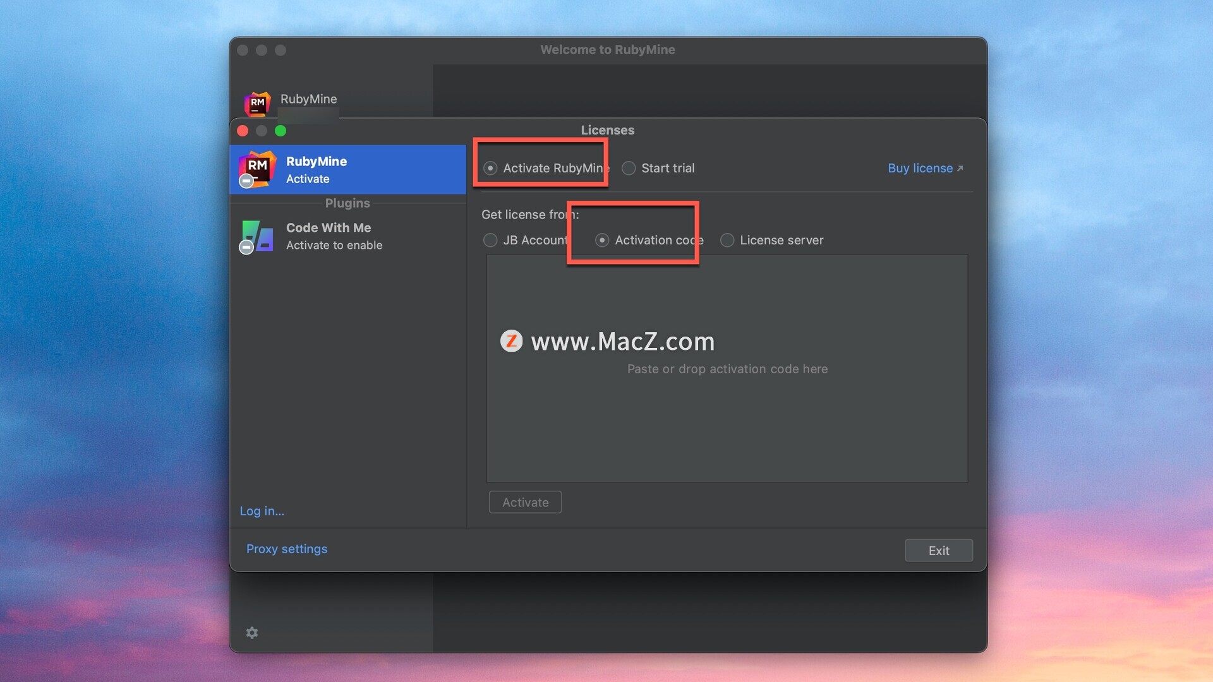Click the Plugins section label
This screenshot has height=682, width=1213.
click(x=347, y=203)
